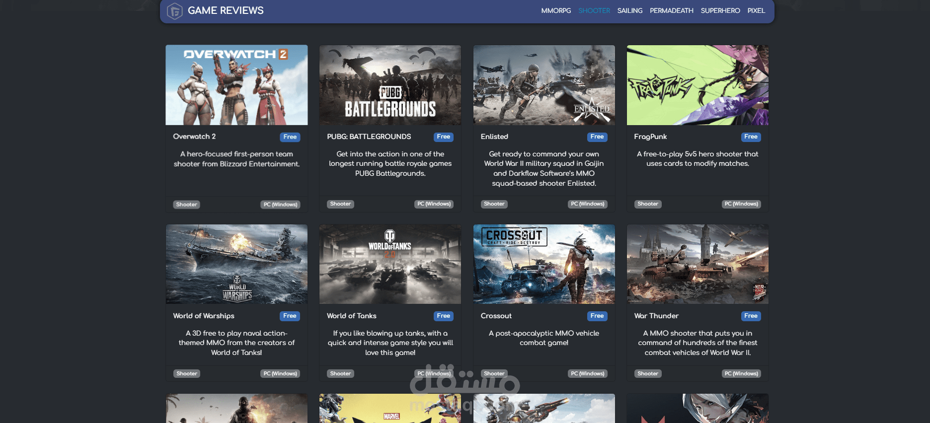Screen dimensions: 930x423
Task: Click the Overwatch 2 title
Action: (x=194, y=137)
